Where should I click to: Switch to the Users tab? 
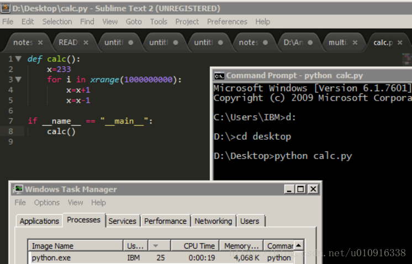coord(250,221)
